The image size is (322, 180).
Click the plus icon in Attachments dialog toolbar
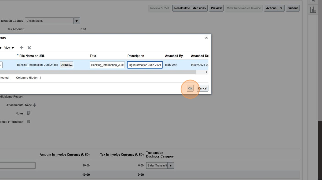22,48
